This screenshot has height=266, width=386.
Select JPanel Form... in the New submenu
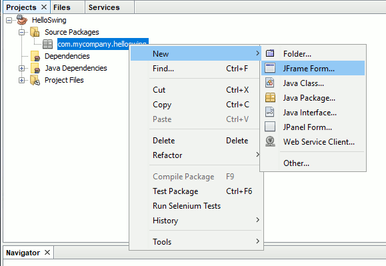tap(313, 127)
